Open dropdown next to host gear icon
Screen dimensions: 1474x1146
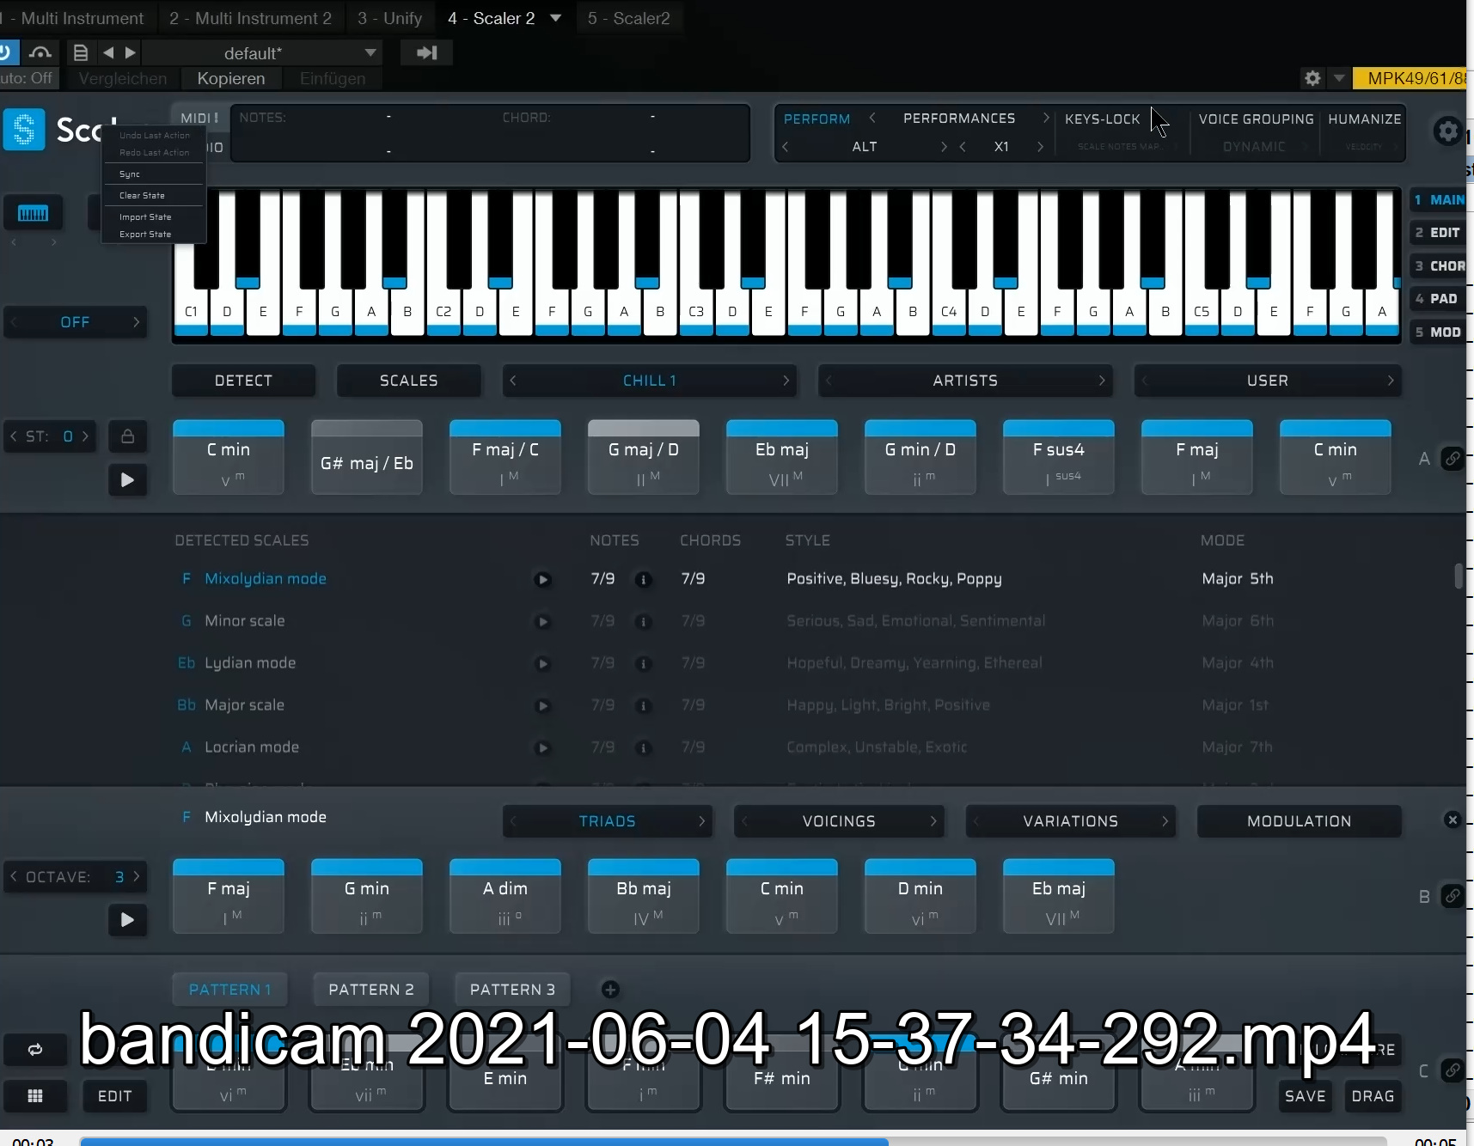(x=1339, y=78)
